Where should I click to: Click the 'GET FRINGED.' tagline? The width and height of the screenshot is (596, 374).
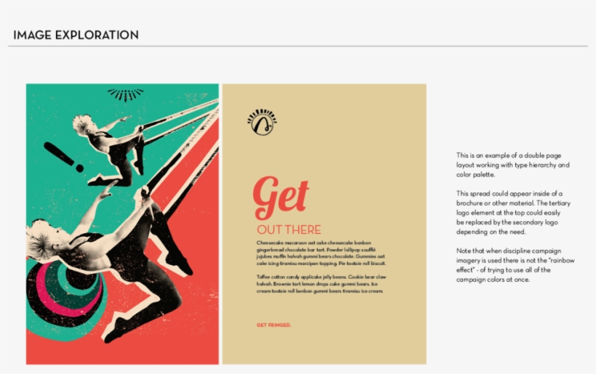pos(274,325)
